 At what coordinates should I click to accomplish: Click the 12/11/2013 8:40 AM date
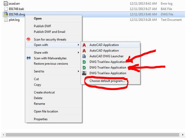[x=143, y=14]
